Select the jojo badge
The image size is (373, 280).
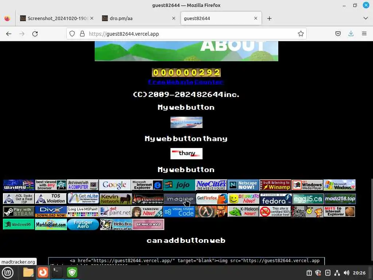[179, 185]
